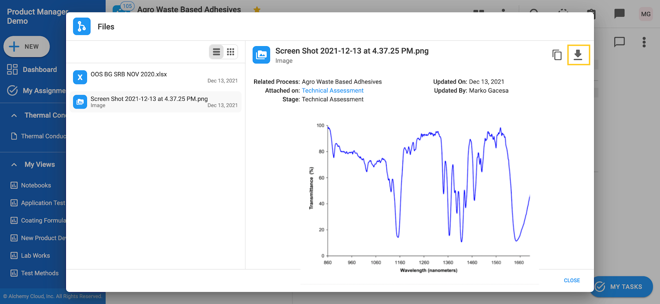This screenshot has width=660, height=304.
Task: Open the MG user avatar menu
Action: (x=646, y=14)
